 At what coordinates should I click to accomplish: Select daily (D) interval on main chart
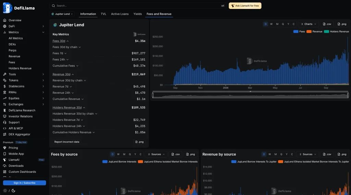tap(266, 24)
